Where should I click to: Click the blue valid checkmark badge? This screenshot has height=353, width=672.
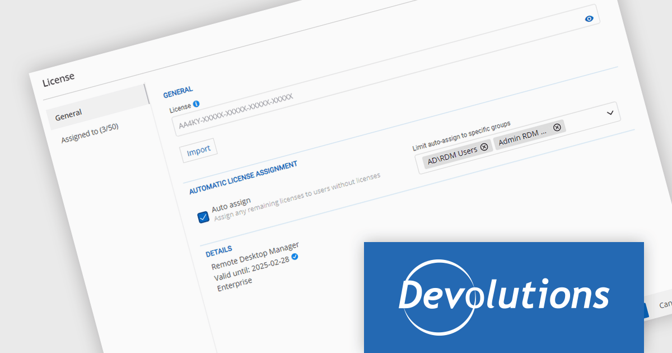click(295, 257)
